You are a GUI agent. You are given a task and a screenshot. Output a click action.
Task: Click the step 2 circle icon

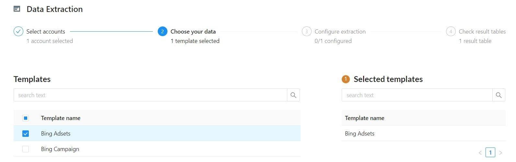(x=163, y=31)
